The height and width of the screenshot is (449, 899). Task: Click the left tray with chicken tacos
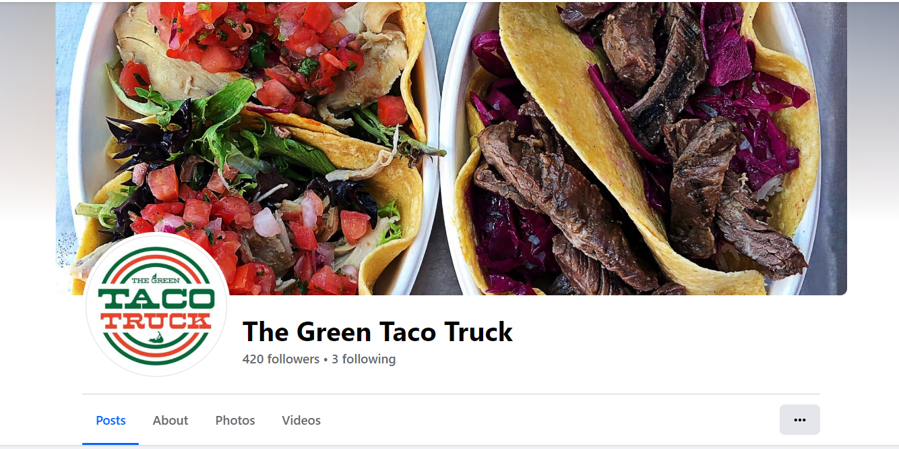(256, 148)
